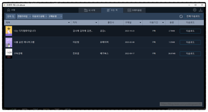Maximize the 크레마 예스24 eBook window
Viewport: 208px width, 112px height.
196,5
